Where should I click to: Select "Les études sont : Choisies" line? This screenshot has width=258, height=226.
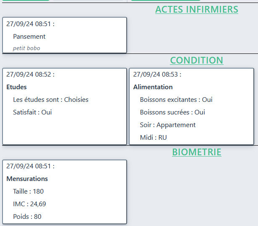(51, 100)
